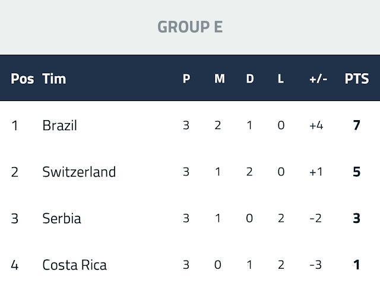Click Costa Rica's 1 point value
The height and width of the screenshot is (286, 380).
point(356,265)
